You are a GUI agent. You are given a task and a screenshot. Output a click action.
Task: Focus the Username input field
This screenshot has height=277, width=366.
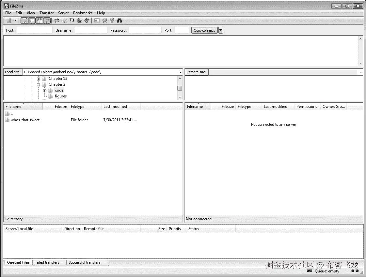tap(91, 30)
